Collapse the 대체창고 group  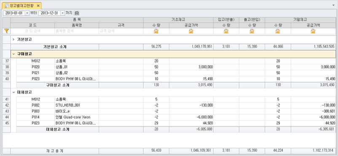pyautogui.click(x=13, y=92)
